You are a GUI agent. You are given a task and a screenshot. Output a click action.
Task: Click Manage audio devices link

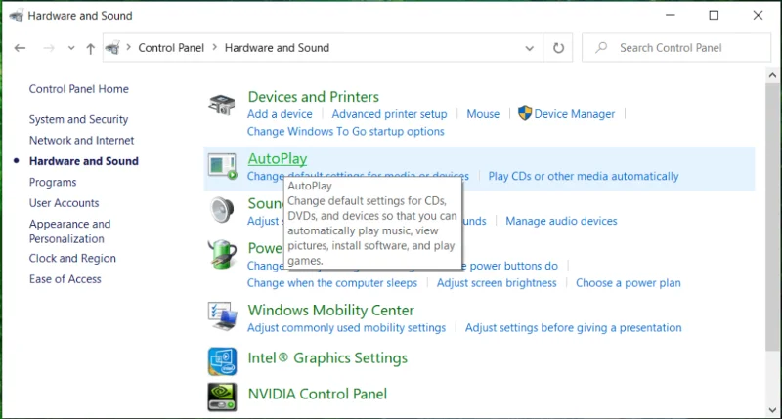[561, 221]
